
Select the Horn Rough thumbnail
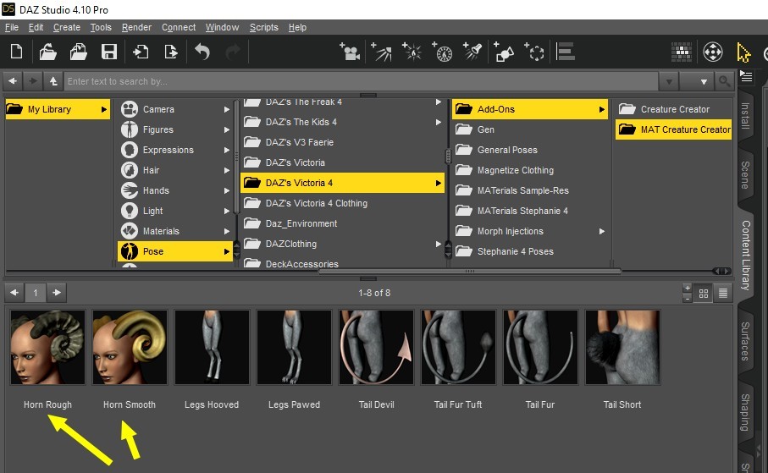tap(47, 347)
